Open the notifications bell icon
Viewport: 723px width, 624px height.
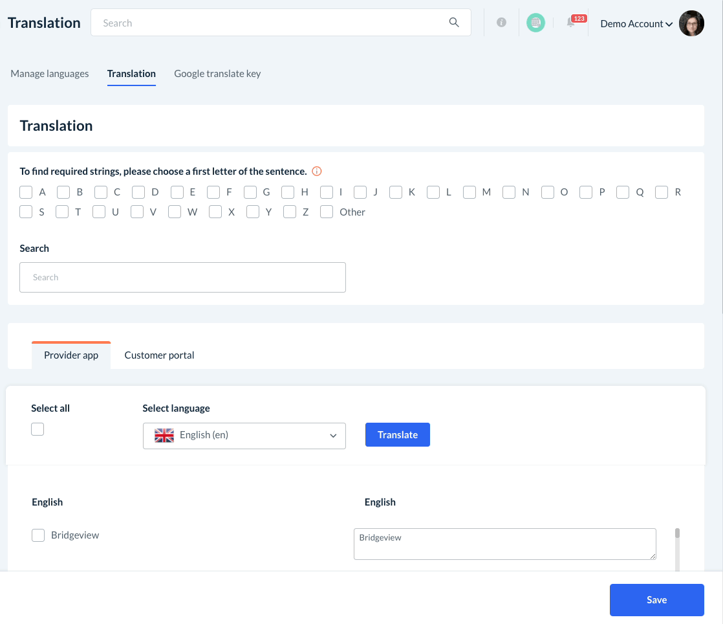[x=571, y=23]
